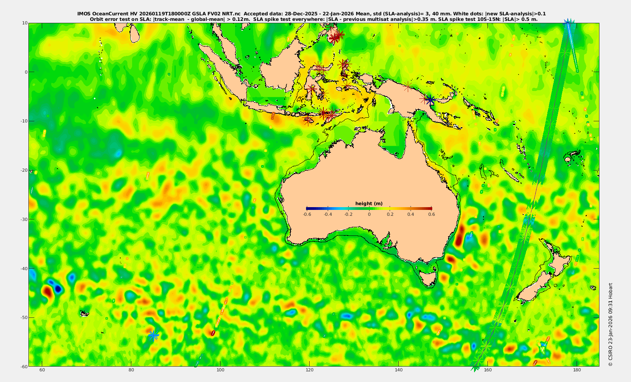Click the longitude axis label 160
The width and height of the screenshot is (631, 382).
(x=488, y=370)
